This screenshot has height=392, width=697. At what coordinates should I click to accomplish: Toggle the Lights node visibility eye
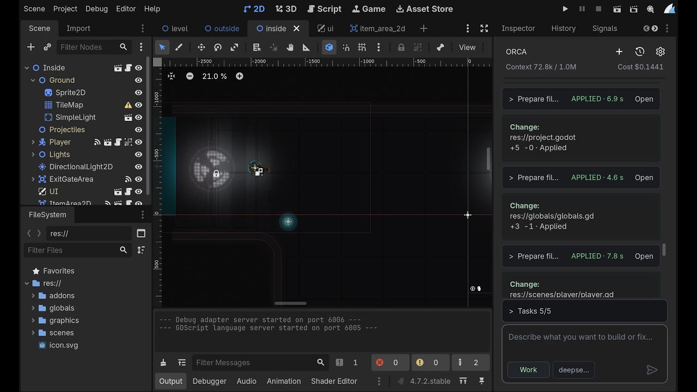[138, 155]
